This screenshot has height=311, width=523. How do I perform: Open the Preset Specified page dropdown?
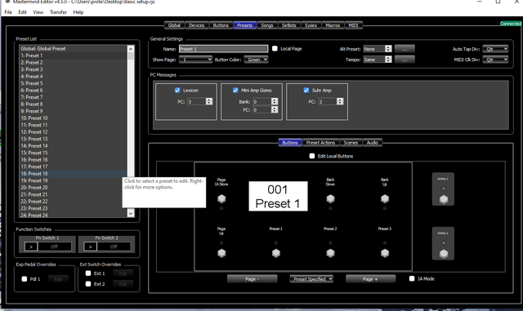pyautogui.click(x=311, y=279)
